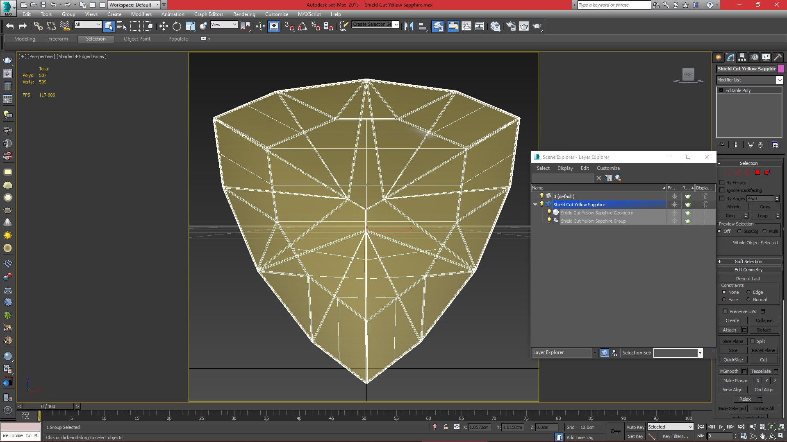Open the Rendering menu
787x442 pixels.
pyautogui.click(x=244, y=14)
